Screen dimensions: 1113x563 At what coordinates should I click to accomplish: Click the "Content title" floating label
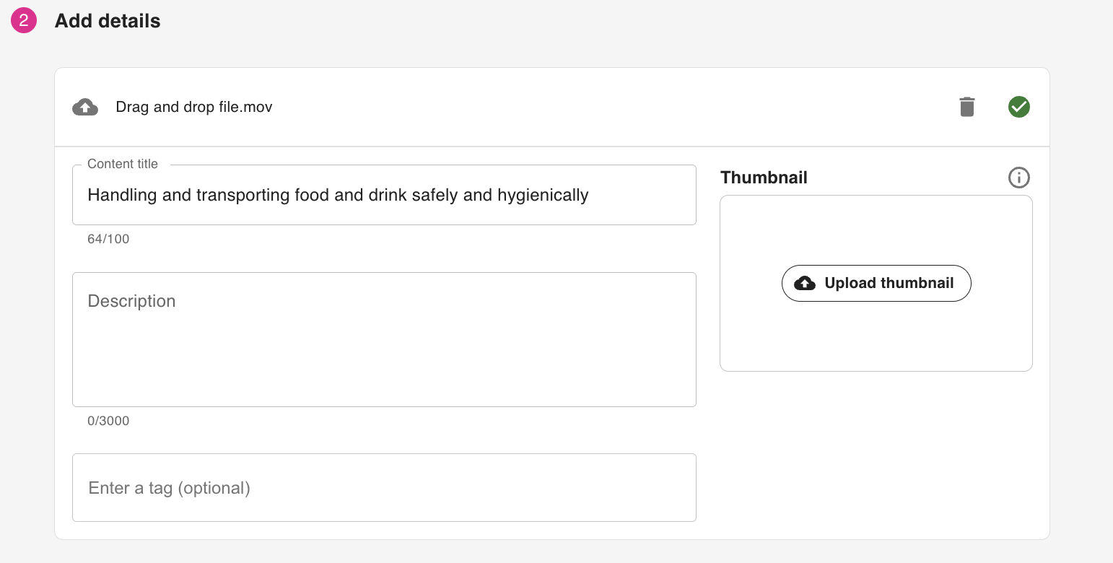(x=123, y=164)
